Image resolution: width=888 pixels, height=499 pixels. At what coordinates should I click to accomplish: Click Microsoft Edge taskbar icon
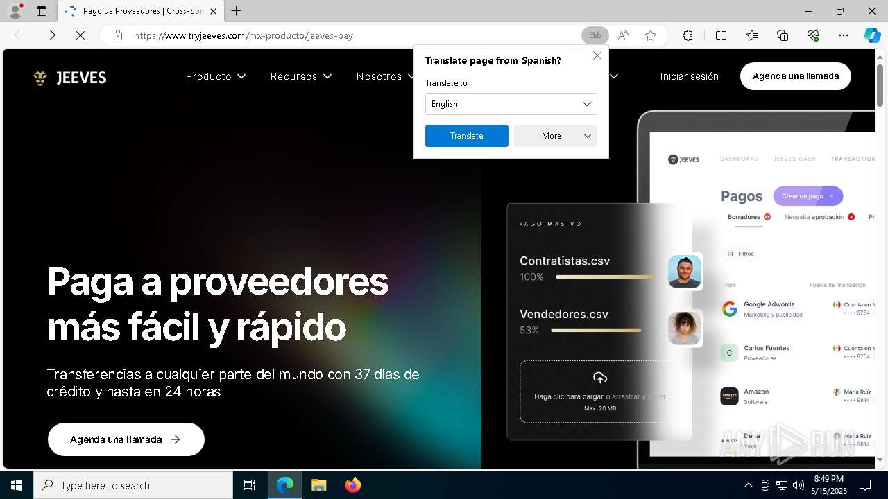point(285,485)
